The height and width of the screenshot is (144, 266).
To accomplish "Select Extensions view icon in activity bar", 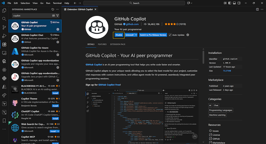I will (x=4, y=44).
